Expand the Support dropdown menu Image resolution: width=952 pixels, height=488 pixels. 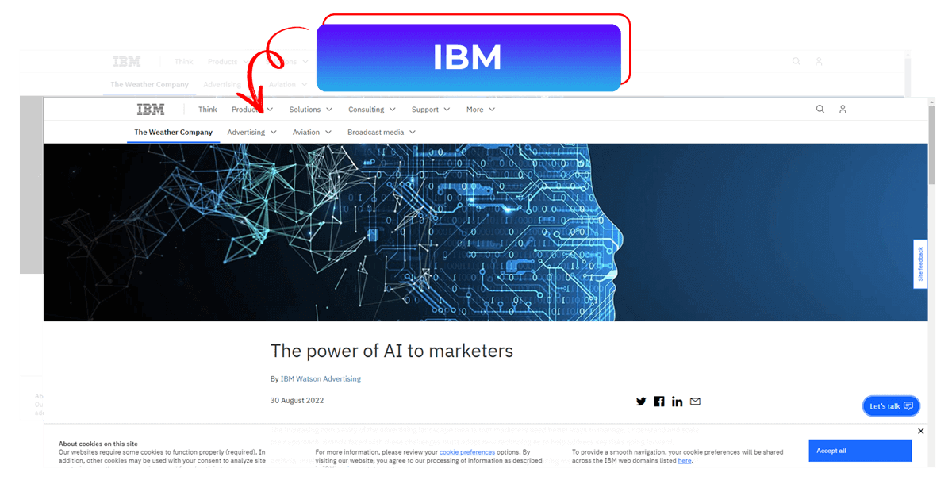coord(431,110)
